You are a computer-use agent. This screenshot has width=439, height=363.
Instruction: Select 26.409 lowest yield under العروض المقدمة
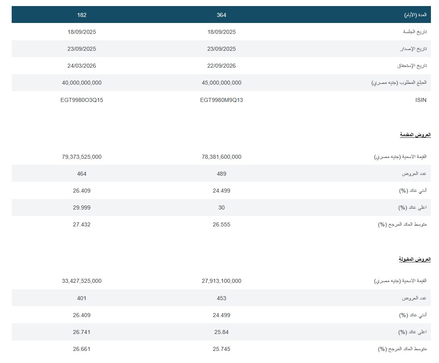tap(82, 191)
